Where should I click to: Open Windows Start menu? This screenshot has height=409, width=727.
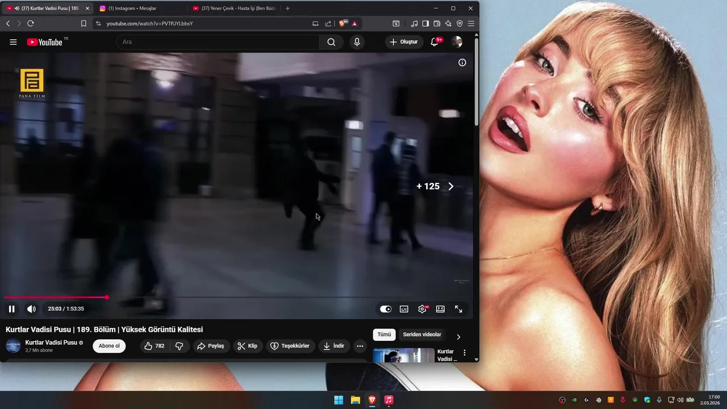(x=339, y=400)
